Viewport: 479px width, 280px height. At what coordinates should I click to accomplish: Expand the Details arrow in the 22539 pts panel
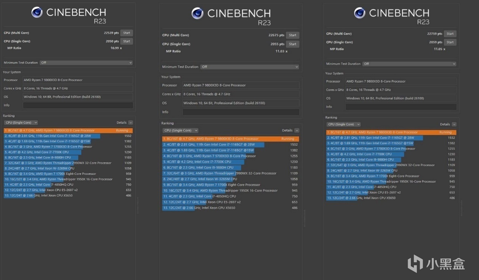tap(130, 123)
